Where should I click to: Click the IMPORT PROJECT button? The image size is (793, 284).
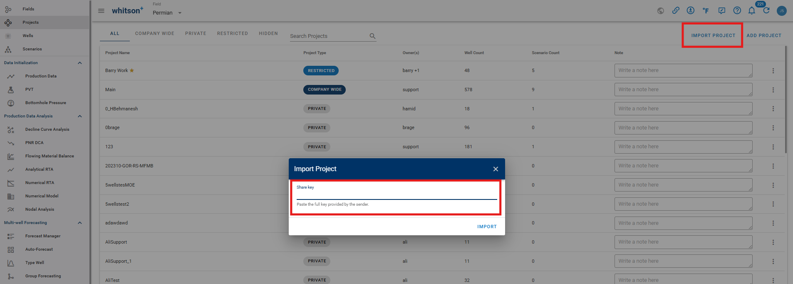(713, 35)
